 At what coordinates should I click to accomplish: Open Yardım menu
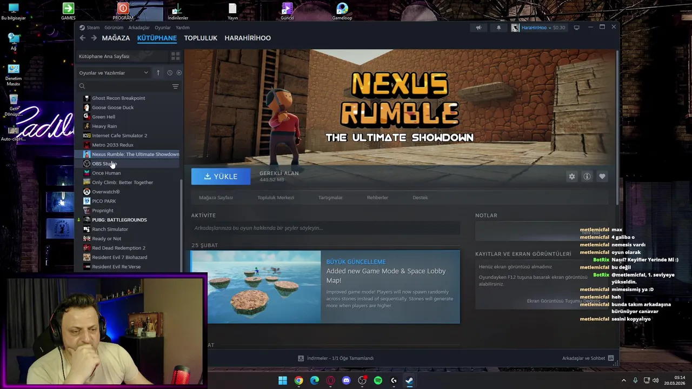pyautogui.click(x=183, y=28)
